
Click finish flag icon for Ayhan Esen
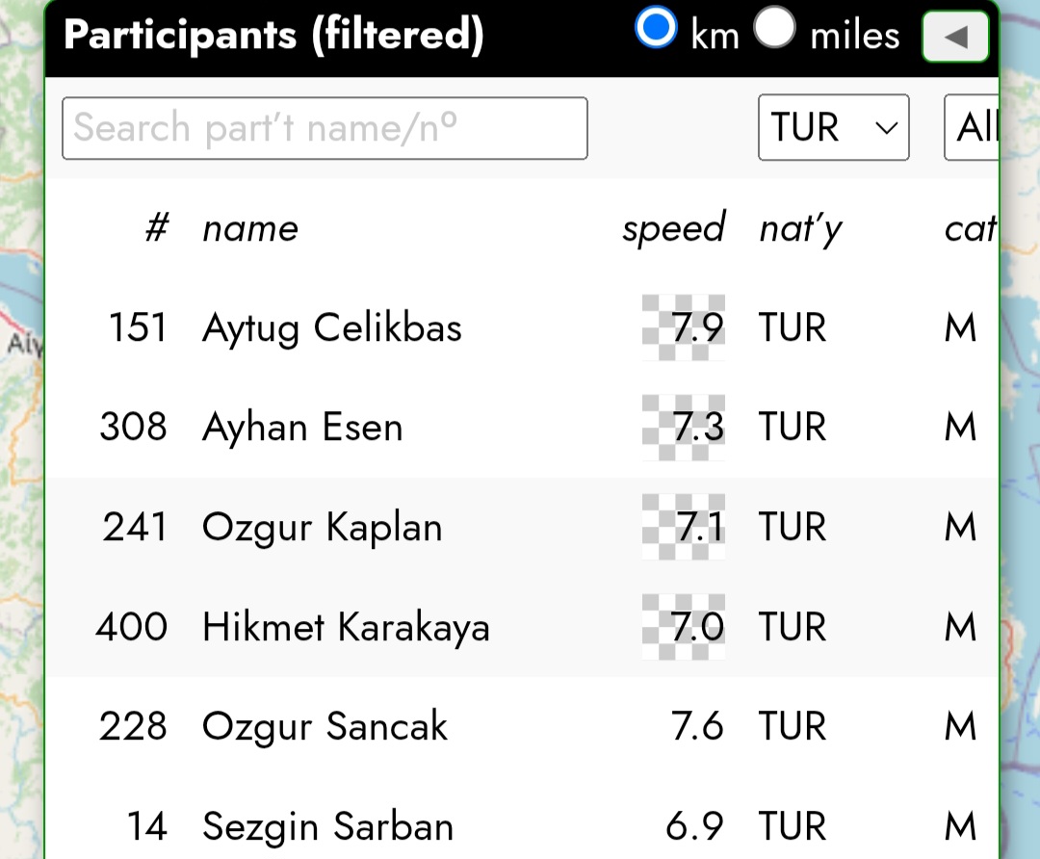[x=684, y=428]
